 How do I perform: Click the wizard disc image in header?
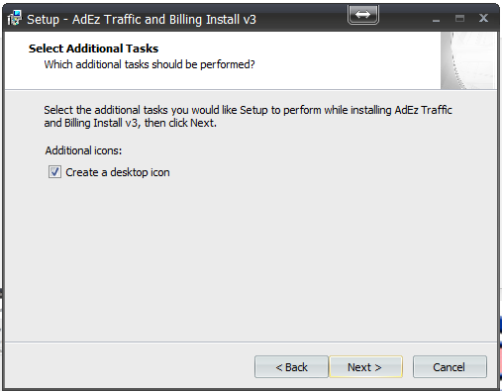468,60
